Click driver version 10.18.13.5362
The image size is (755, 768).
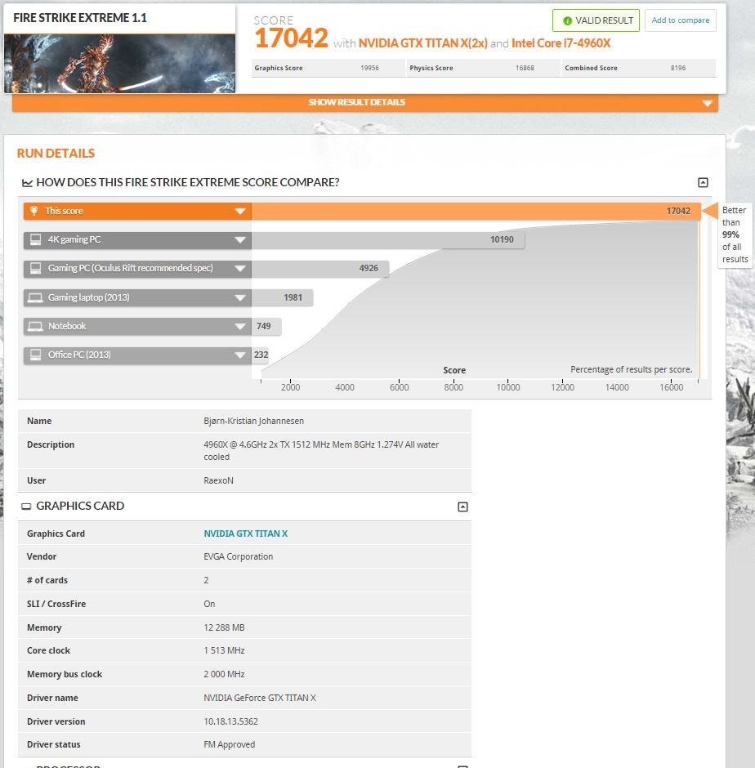coord(230,721)
